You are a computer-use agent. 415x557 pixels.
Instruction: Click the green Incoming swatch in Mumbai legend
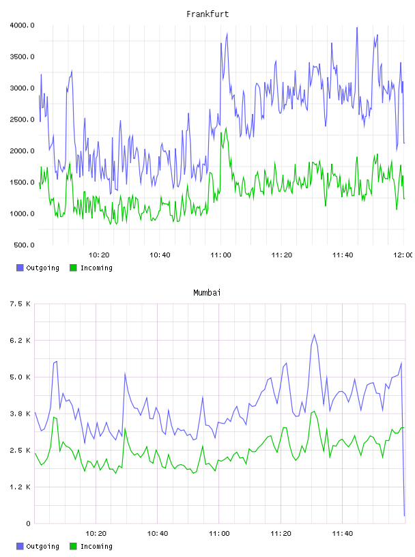click(73, 546)
